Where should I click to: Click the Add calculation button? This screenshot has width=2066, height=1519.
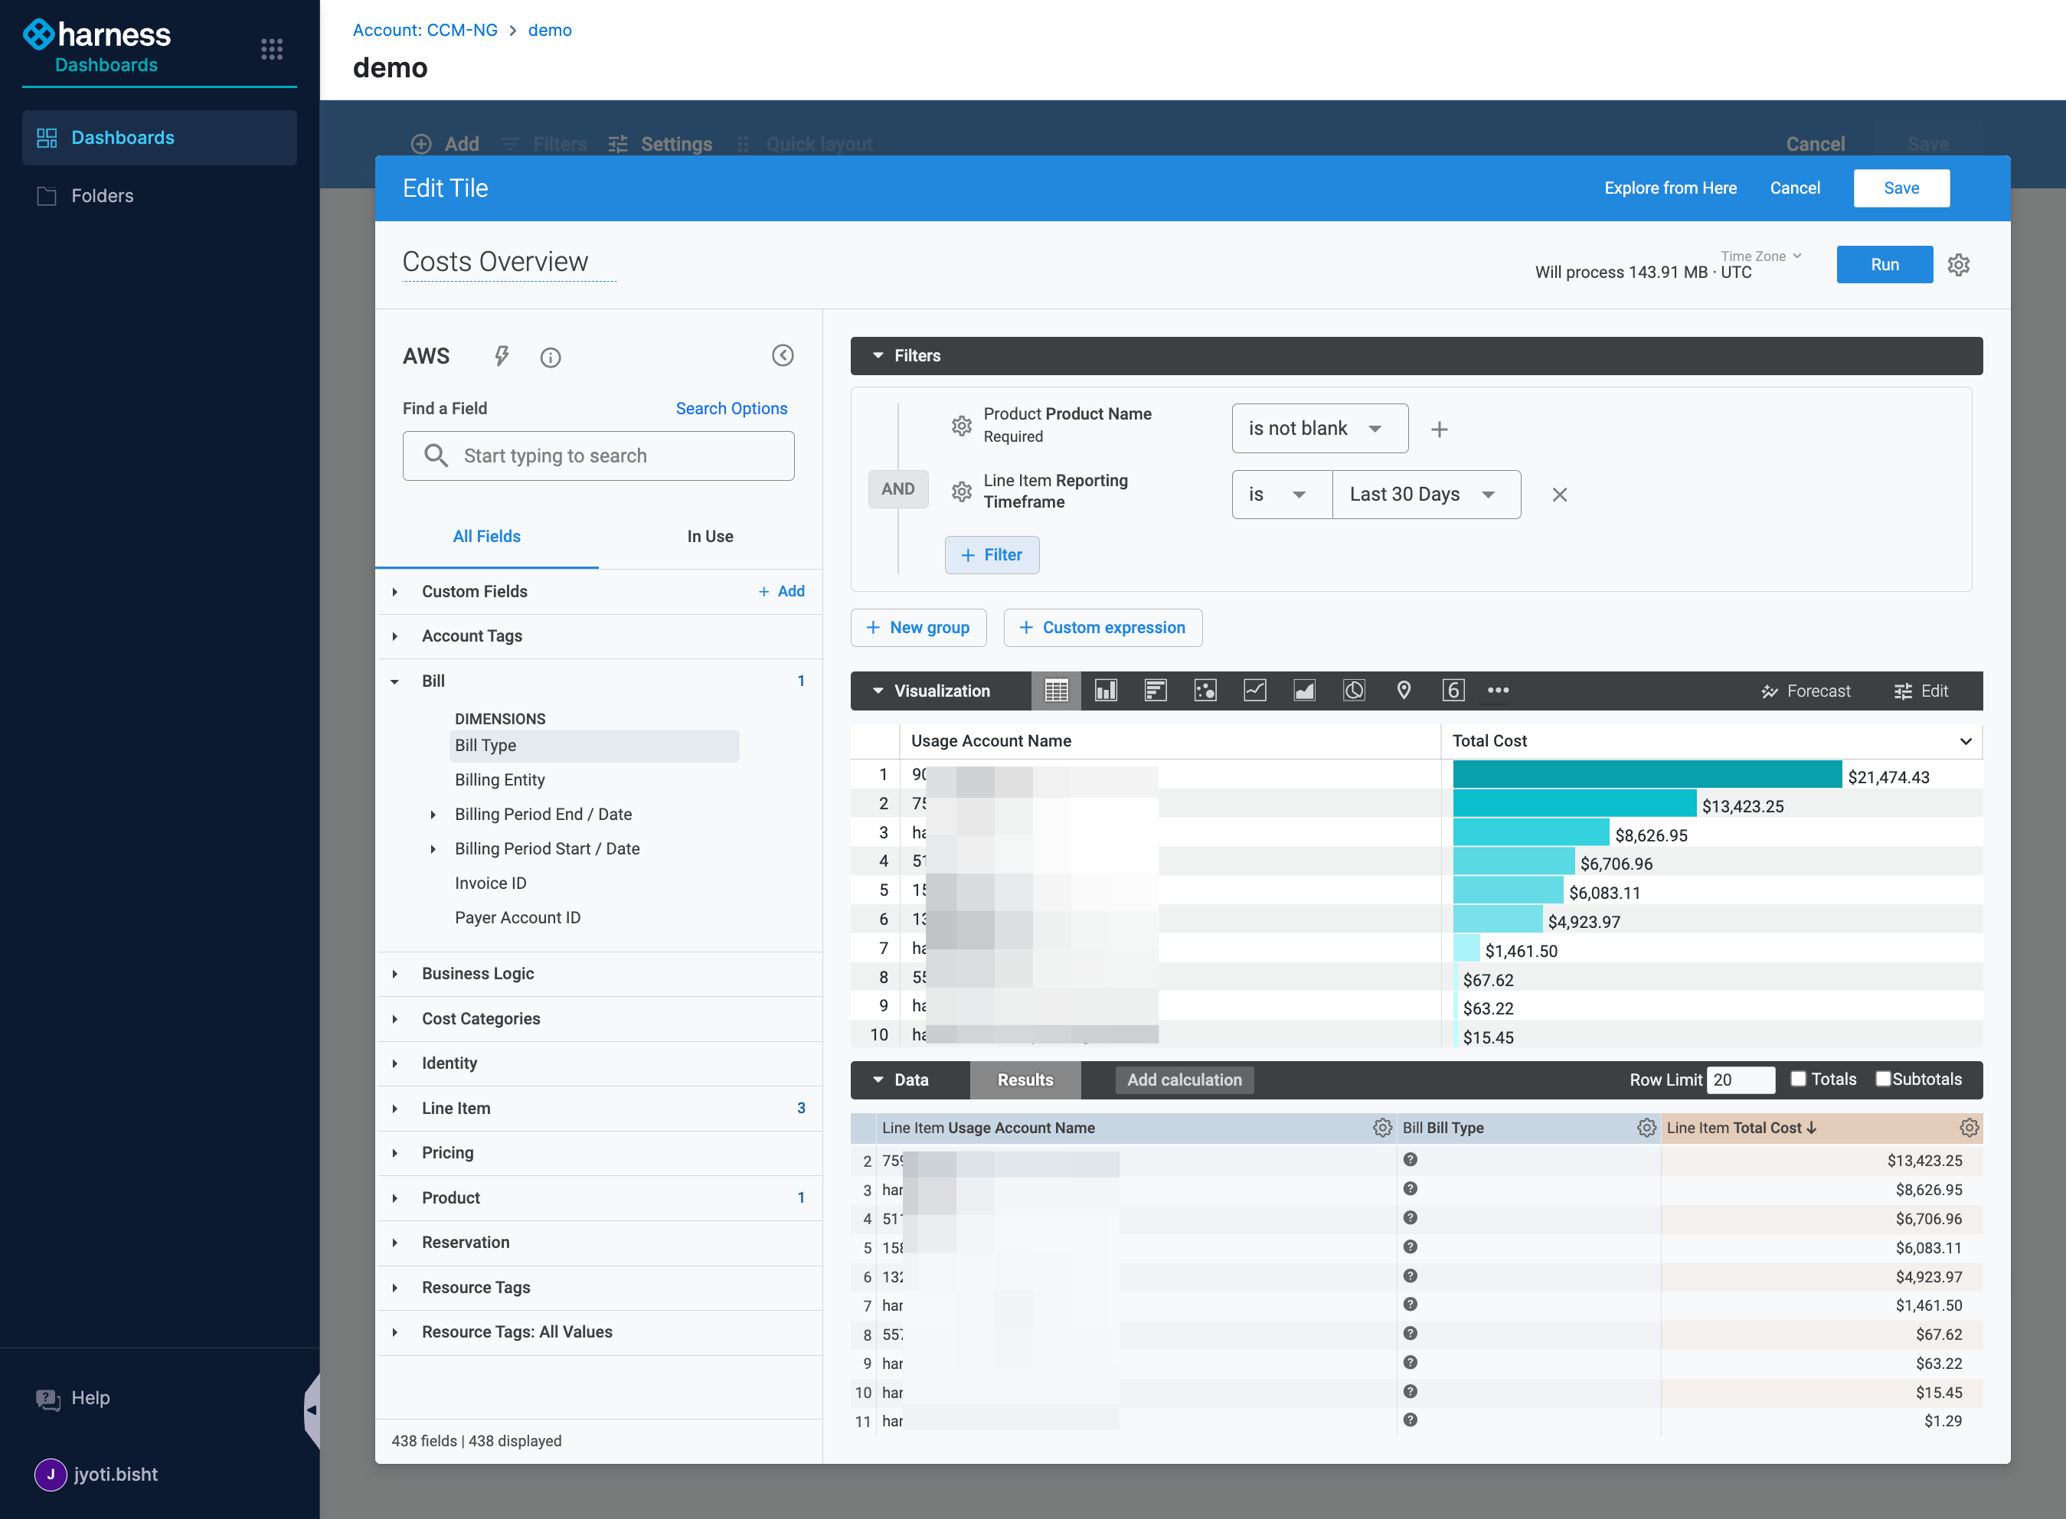1185,1080
